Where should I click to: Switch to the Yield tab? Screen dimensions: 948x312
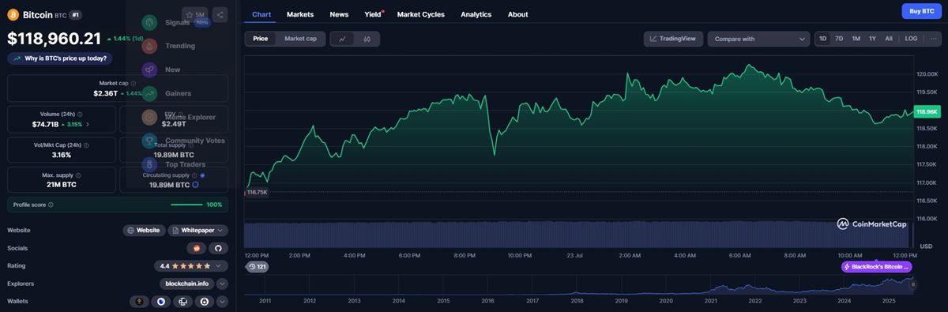pyautogui.click(x=373, y=14)
